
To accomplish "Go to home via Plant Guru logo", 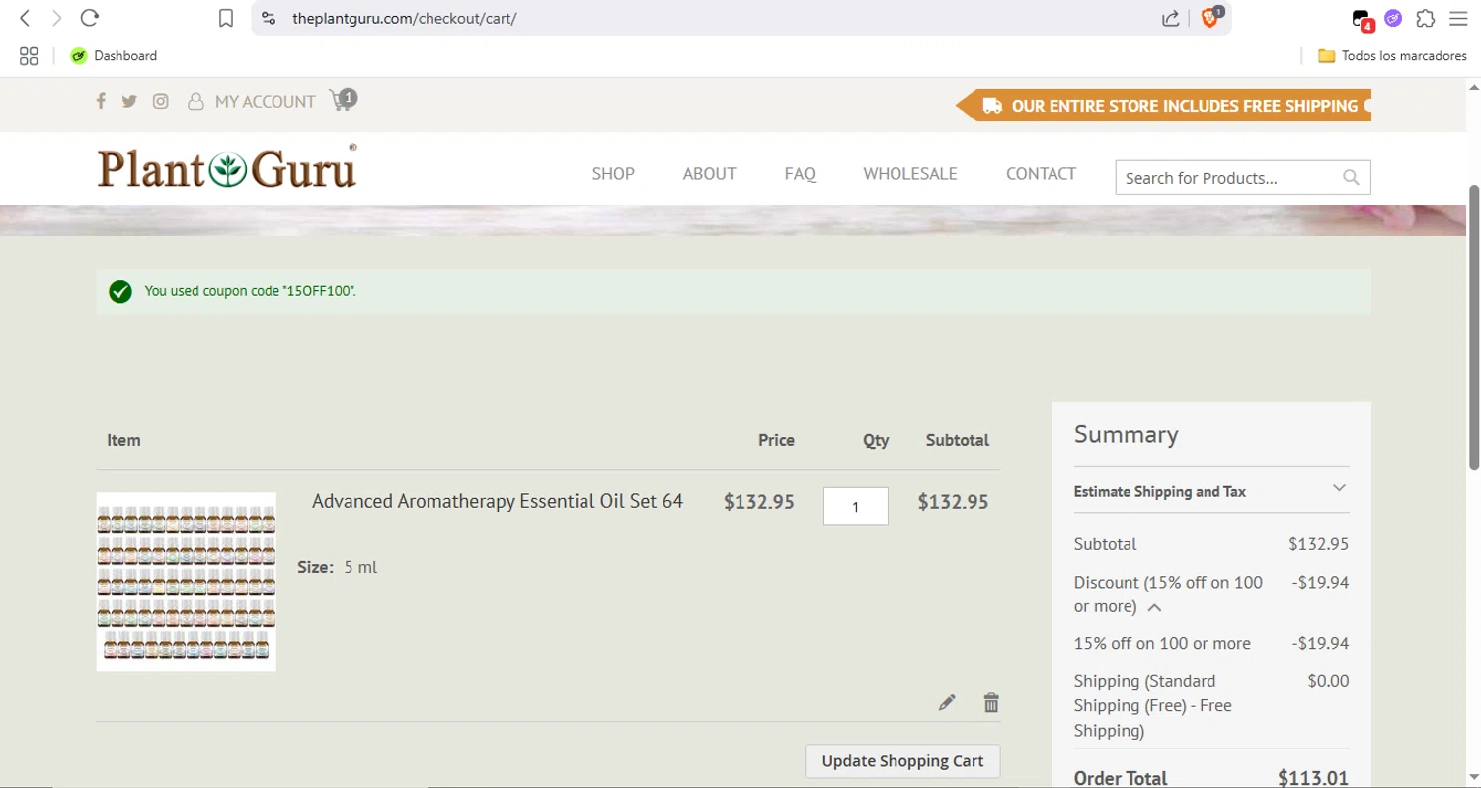I will 227,168.
